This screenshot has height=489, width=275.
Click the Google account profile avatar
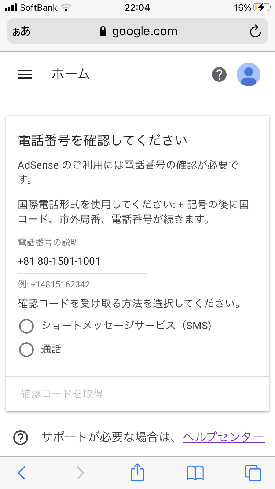tap(249, 74)
